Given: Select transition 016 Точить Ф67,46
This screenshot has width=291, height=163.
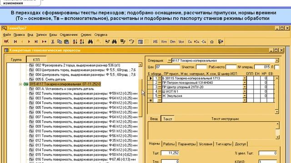Looking at the screenshot, I should pyautogui.click(x=85, y=159).
